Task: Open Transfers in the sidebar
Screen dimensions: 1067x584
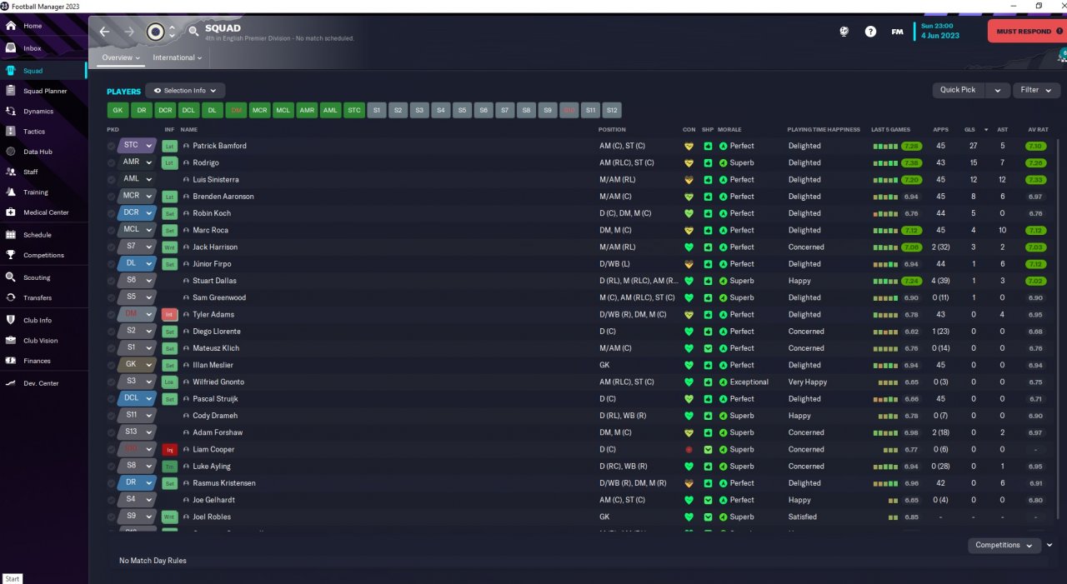Action: coord(38,297)
